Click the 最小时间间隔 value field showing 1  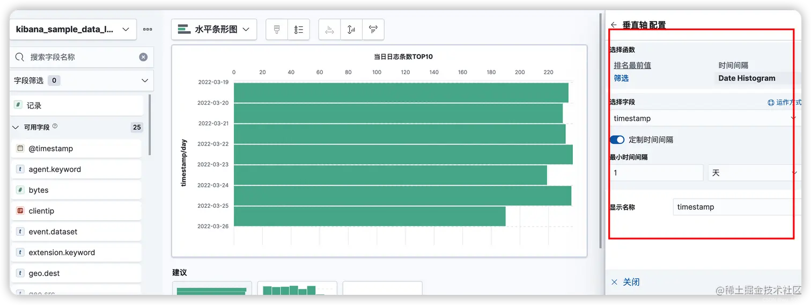tap(656, 173)
